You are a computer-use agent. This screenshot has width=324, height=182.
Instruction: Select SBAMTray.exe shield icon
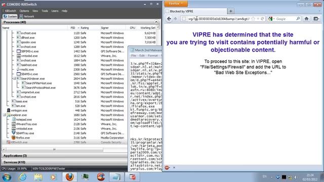(14, 133)
